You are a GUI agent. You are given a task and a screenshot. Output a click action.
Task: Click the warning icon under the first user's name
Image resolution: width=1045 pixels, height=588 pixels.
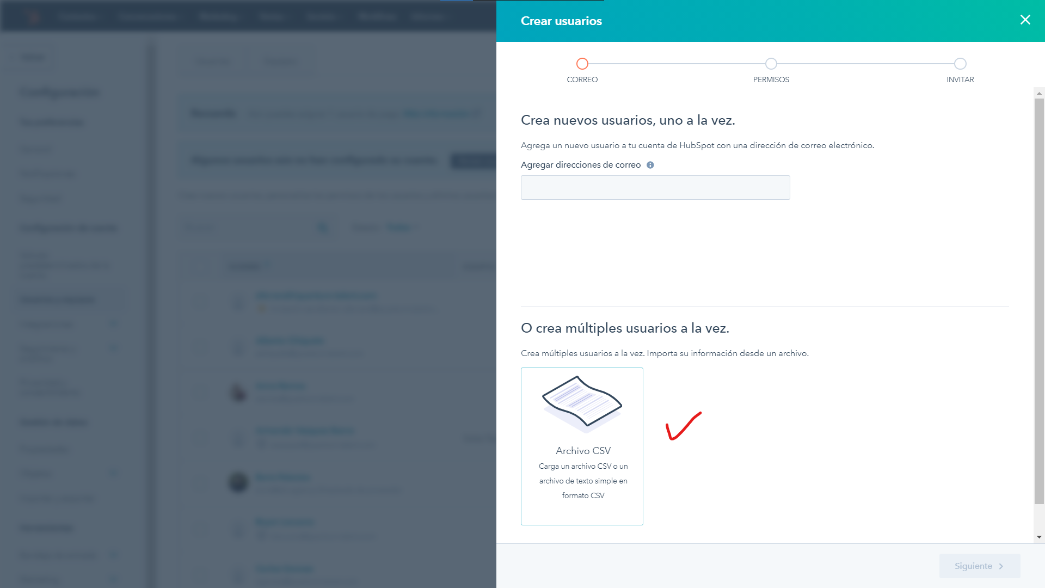262,309
